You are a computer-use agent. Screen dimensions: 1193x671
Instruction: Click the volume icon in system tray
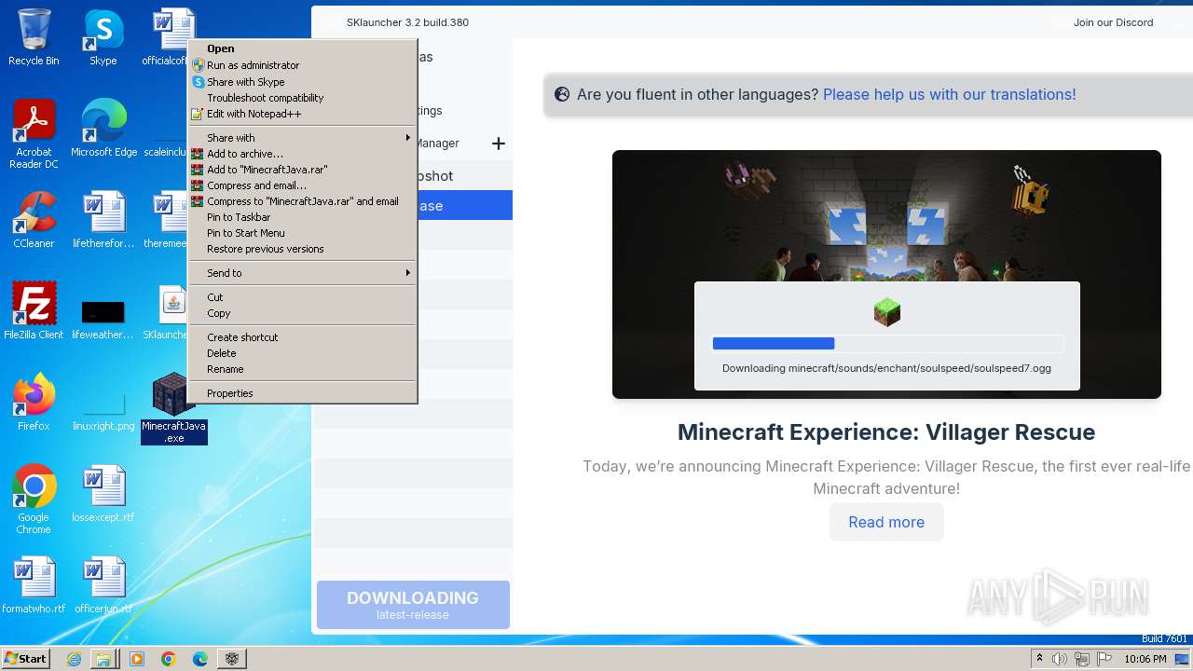pyautogui.click(x=1060, y=659)
